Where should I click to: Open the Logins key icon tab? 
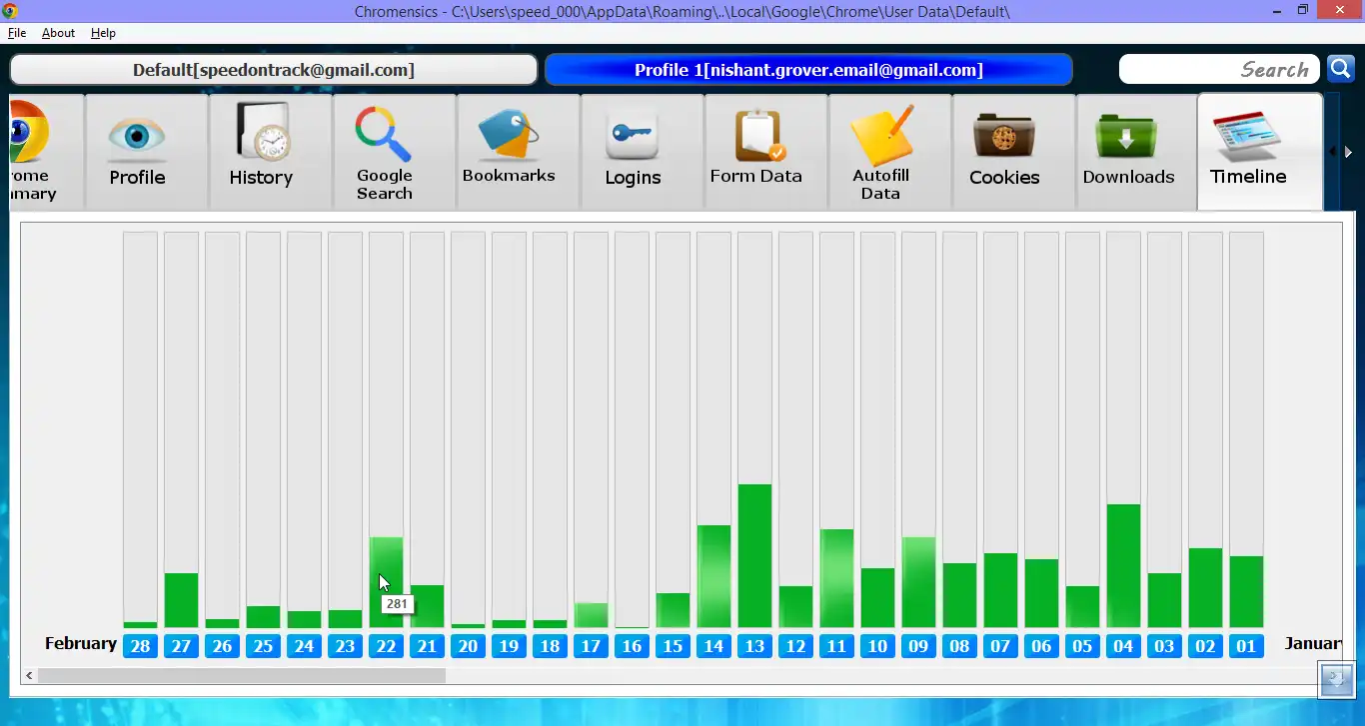643,152
